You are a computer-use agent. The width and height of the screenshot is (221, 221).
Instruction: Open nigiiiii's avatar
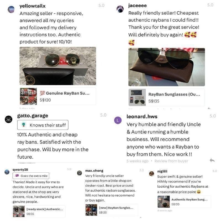[x=152, y=174]
